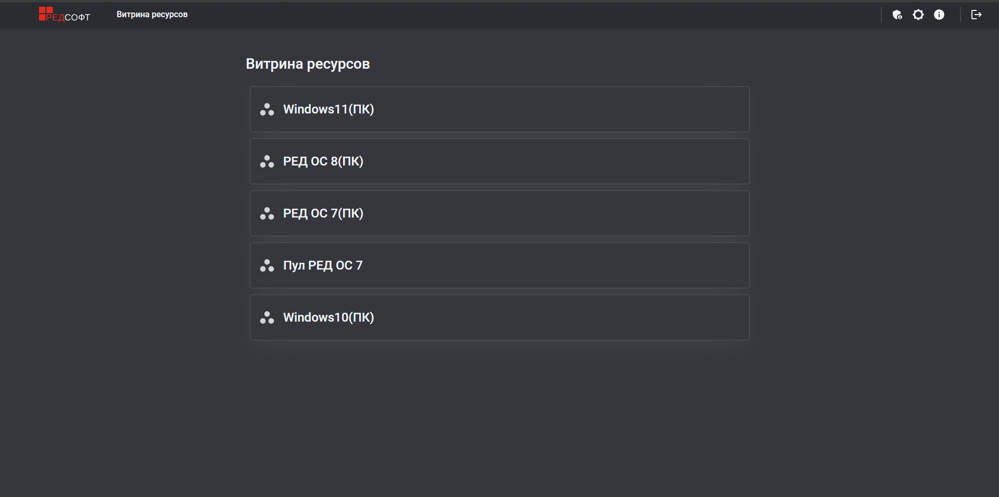Log out using the exit arrow icon
This screenshot has height=497, width=999.
[x=976, y=15]
